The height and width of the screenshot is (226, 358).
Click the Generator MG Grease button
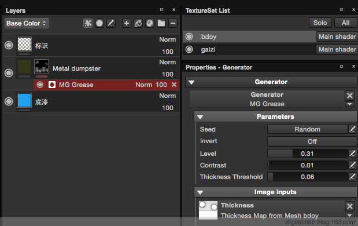click(x=267, y=99)
